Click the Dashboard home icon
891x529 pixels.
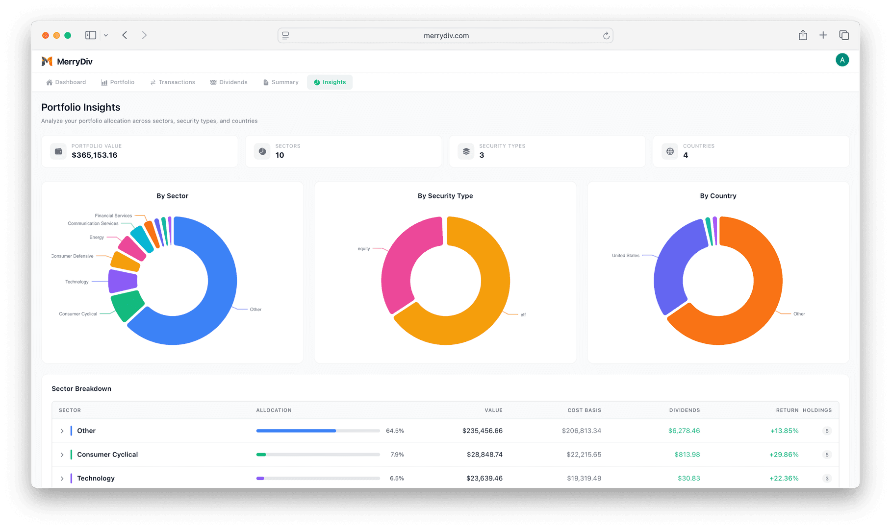click(x=49, y=82)
